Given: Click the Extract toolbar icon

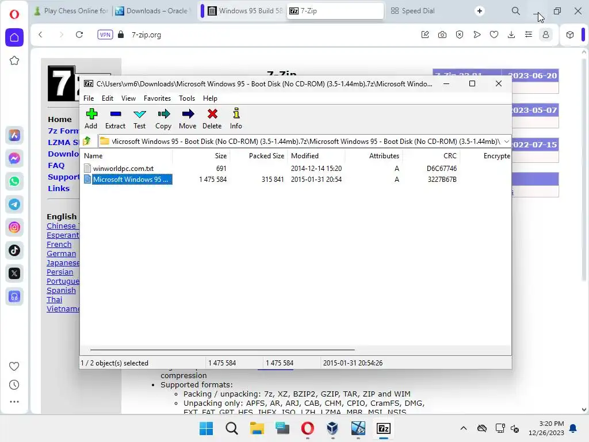Looking at the screenshot, I should 115,119.
